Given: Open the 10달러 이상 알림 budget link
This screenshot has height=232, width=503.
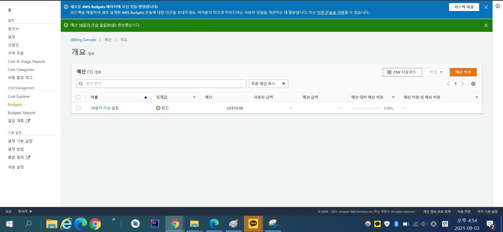Looking at the screenshot, I should (x=105, y=108).
